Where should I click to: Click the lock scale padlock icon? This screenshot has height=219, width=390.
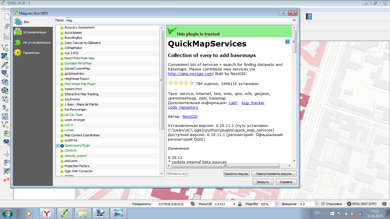pos(240,204)
